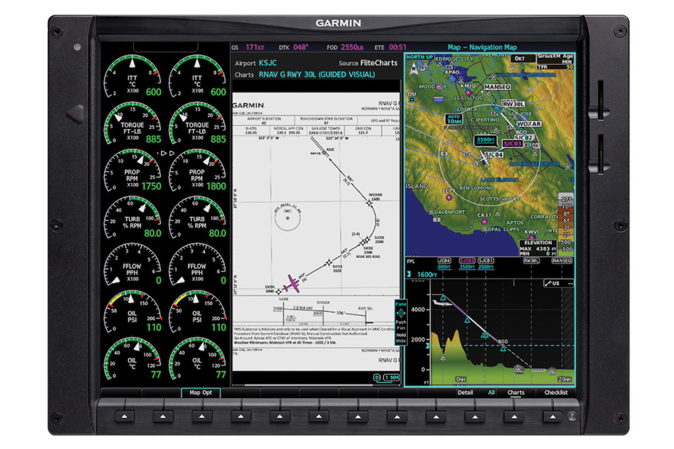Viewport: 674px width, 449px height.
Task: Click the WOXAR fix symbol on approach chart
Action: coord(369,203)
